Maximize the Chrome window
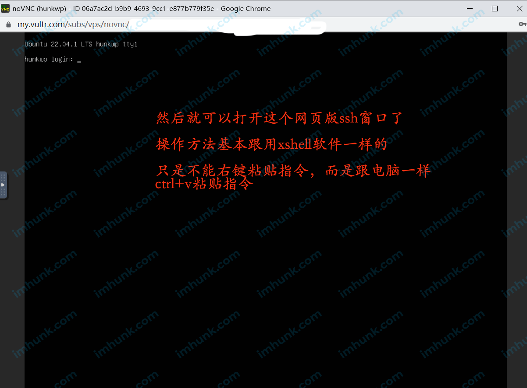Image resolution: width=527 pixels, height=388 pixels. click(x=495, y=8)
